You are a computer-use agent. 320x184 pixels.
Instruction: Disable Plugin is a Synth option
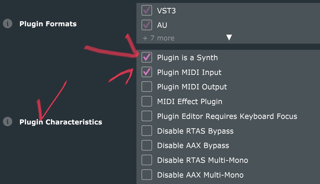[x=147, y=57]
